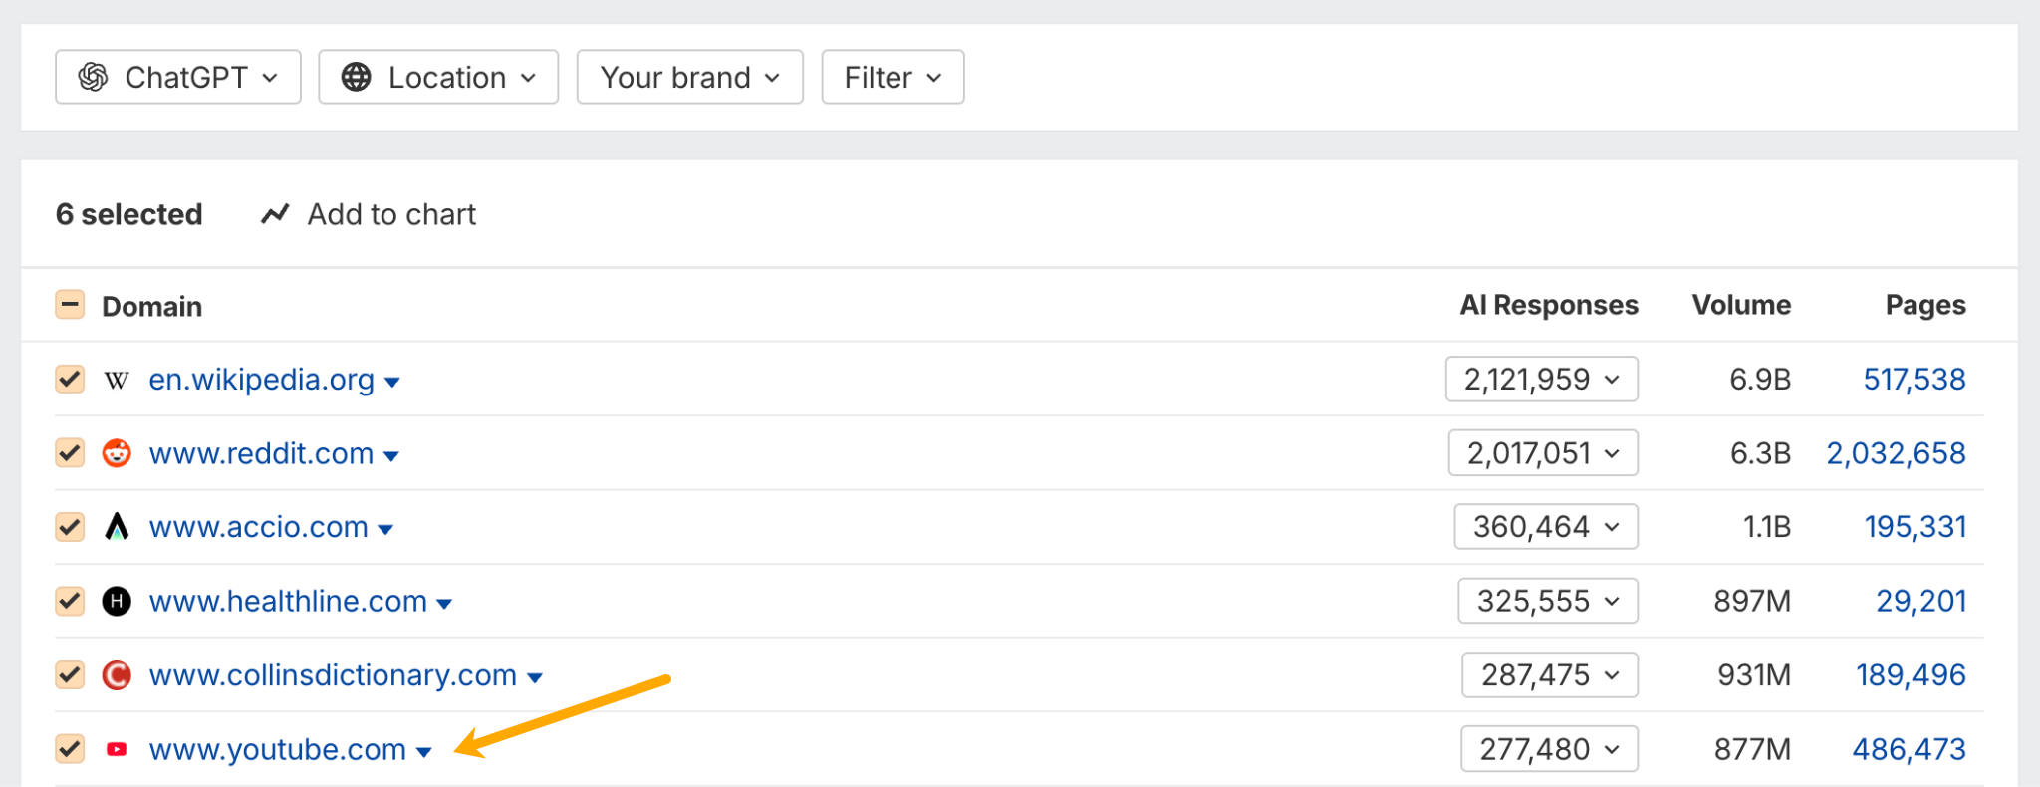Viewport: 2040px width, 787px height.
Task: Open the Your brand menu
Action: [688, 76]
